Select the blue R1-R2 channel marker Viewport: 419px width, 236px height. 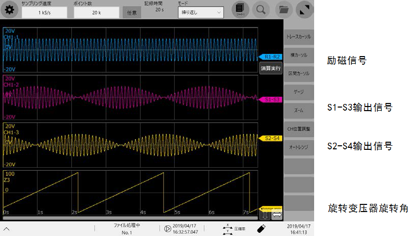pos(271,57)
